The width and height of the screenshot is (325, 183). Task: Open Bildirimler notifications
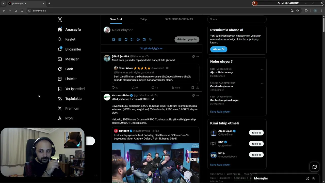[69, 49]
